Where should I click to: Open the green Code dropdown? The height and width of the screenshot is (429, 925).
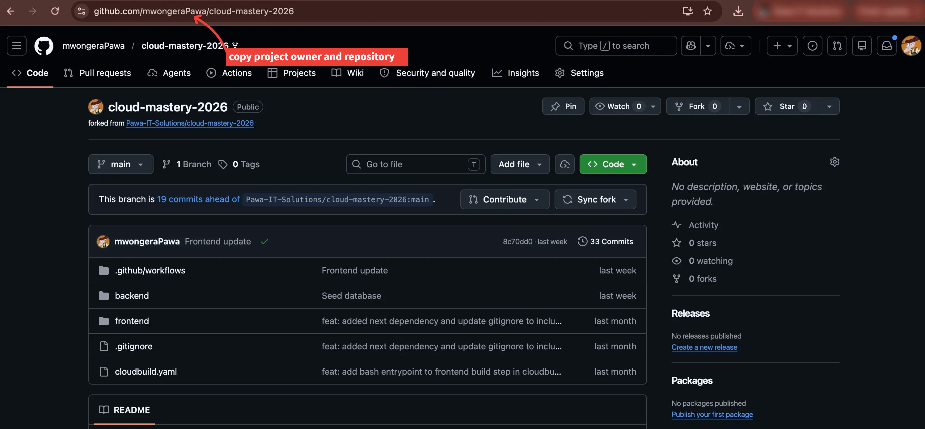point(613,164)
